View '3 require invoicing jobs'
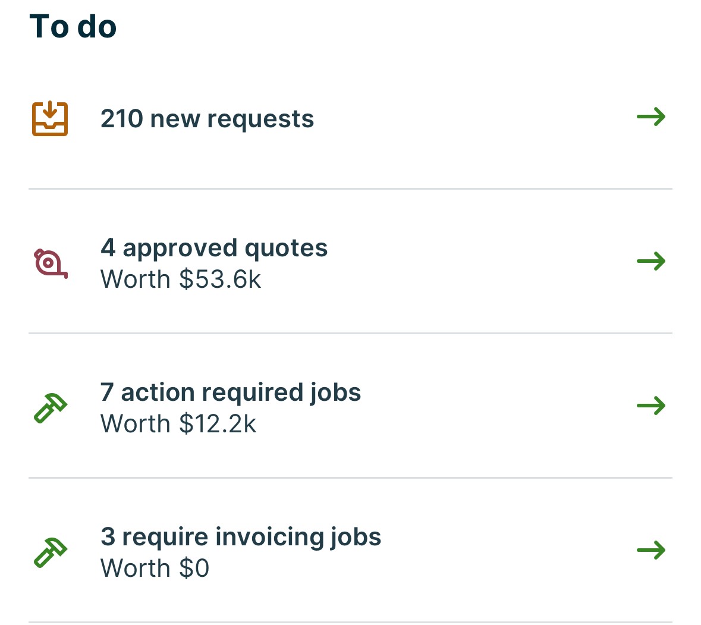701x625 pixels. (x=241, y=537)
